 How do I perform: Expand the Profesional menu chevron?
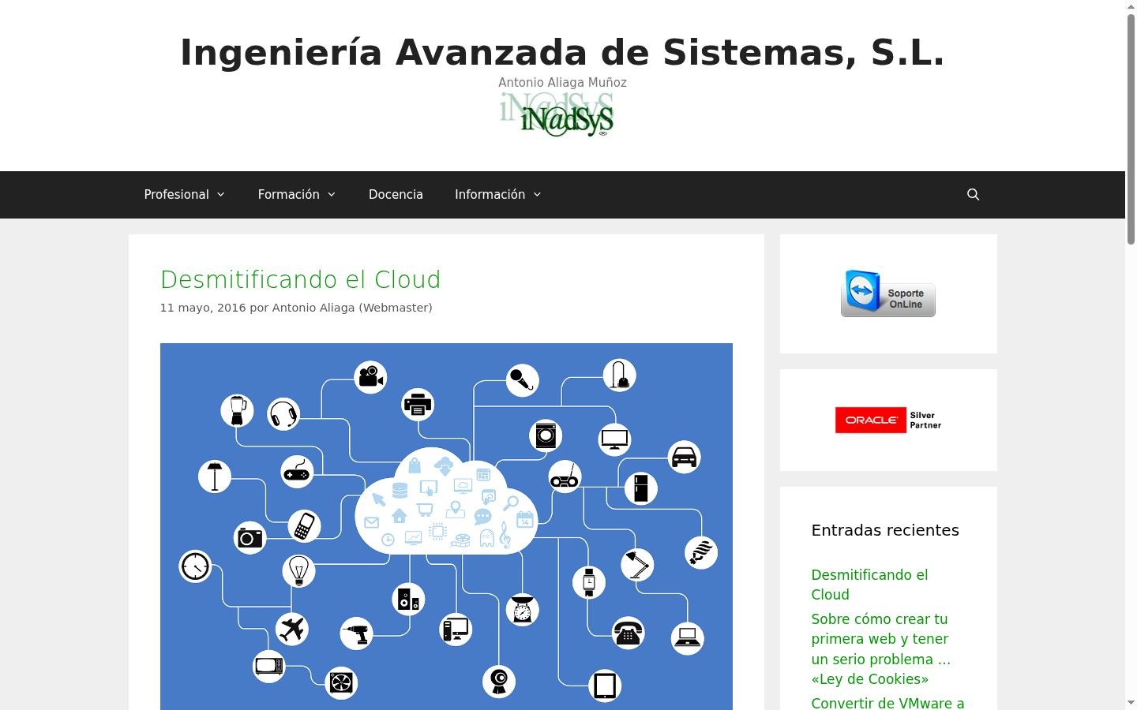point(221,195)
